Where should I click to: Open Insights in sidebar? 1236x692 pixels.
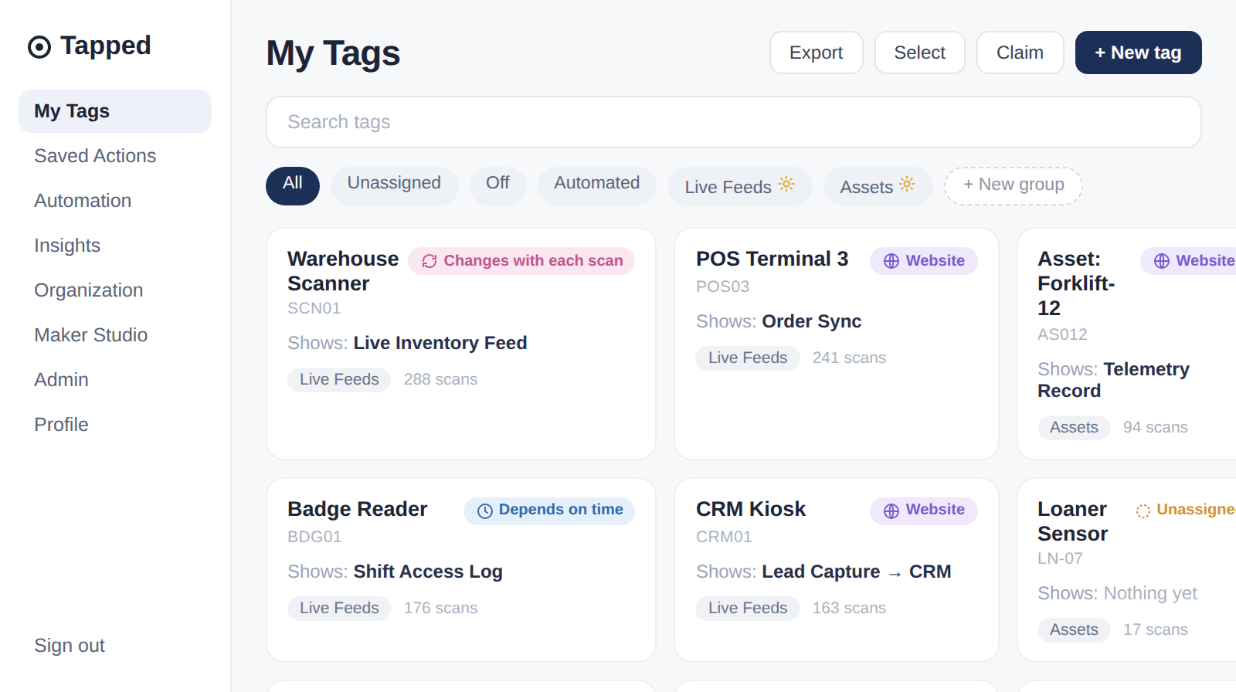click(x=115, y=246)
